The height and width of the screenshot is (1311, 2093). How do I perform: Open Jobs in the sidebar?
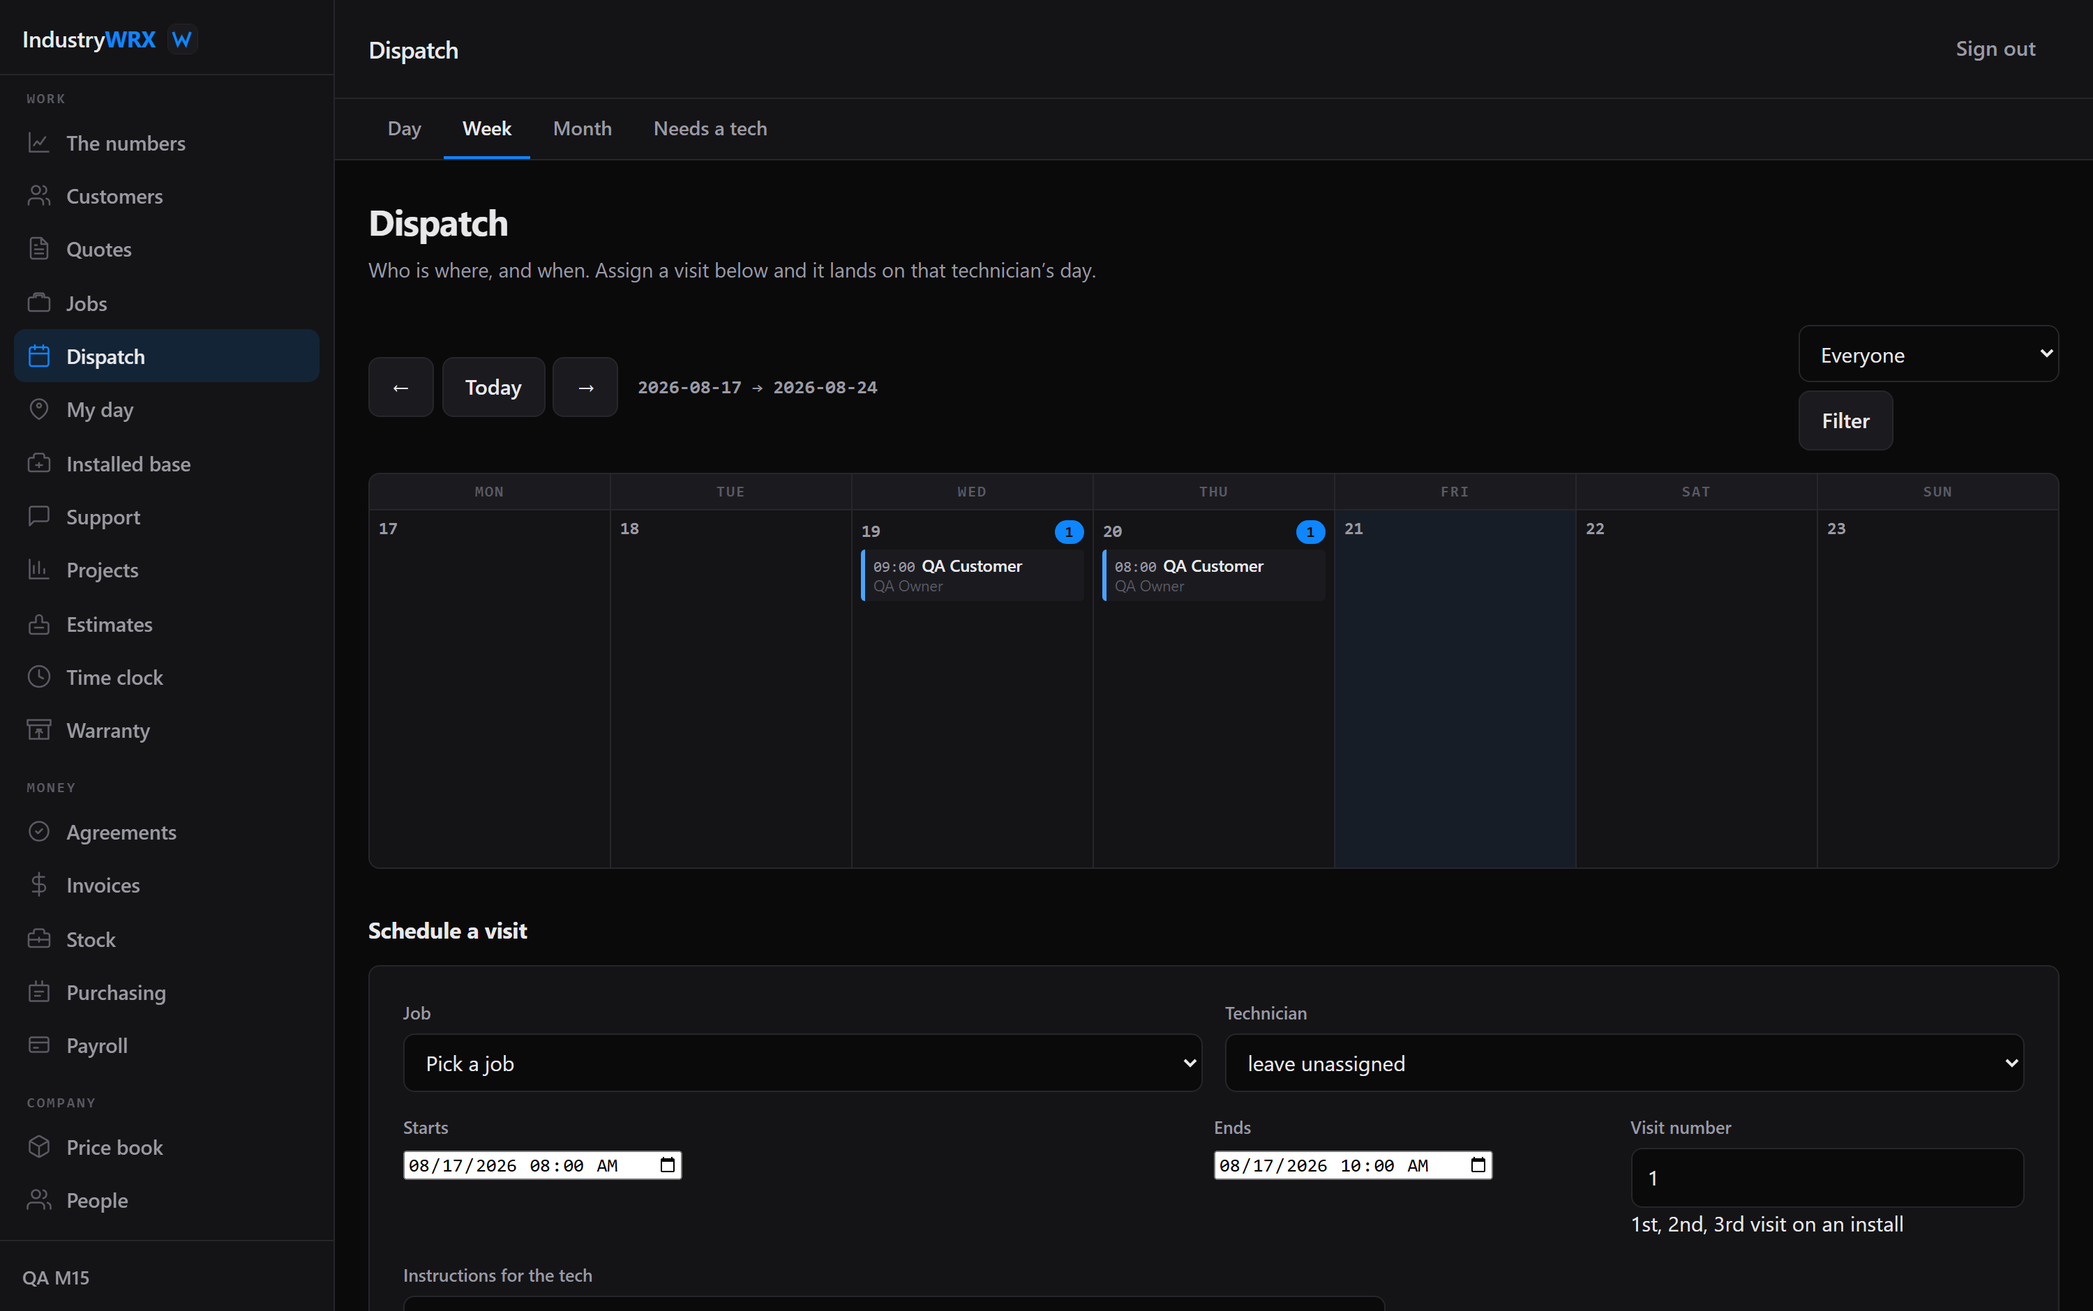(x=167, y=303)
